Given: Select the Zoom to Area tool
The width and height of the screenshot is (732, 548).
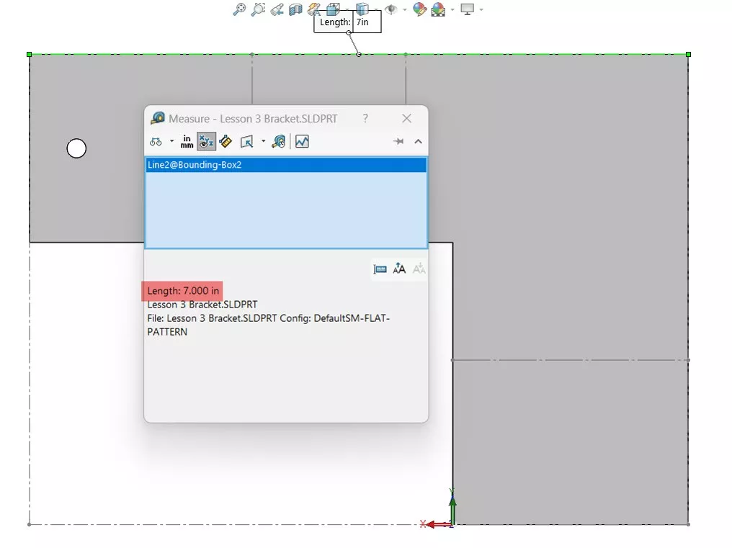Looking at the screenshot, I should tap(258, 9).
